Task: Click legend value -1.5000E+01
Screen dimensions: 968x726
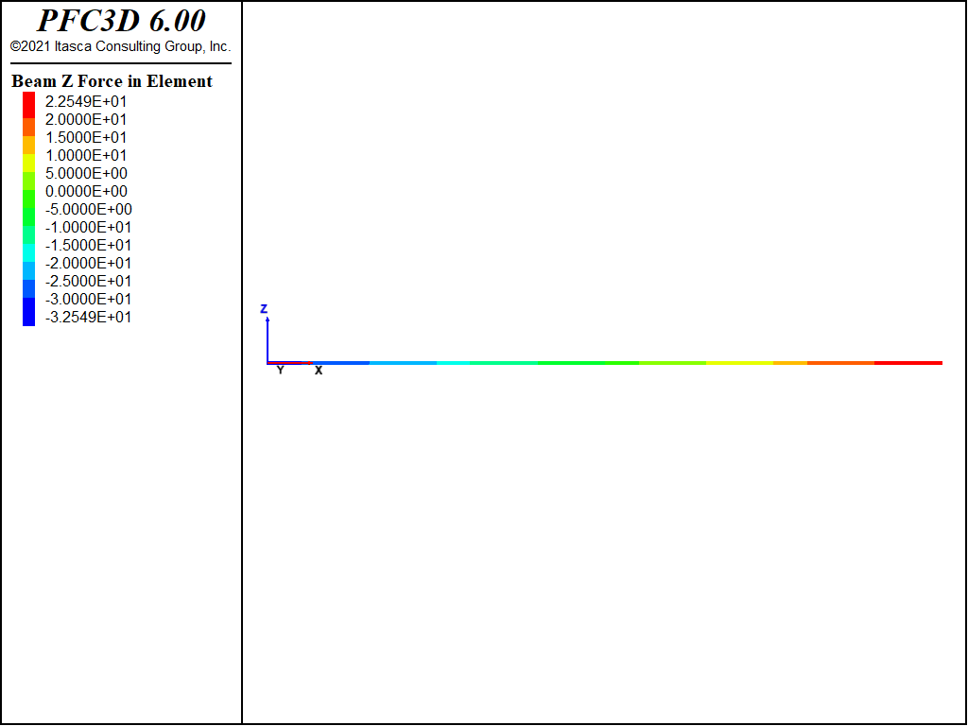Action: 88,245
